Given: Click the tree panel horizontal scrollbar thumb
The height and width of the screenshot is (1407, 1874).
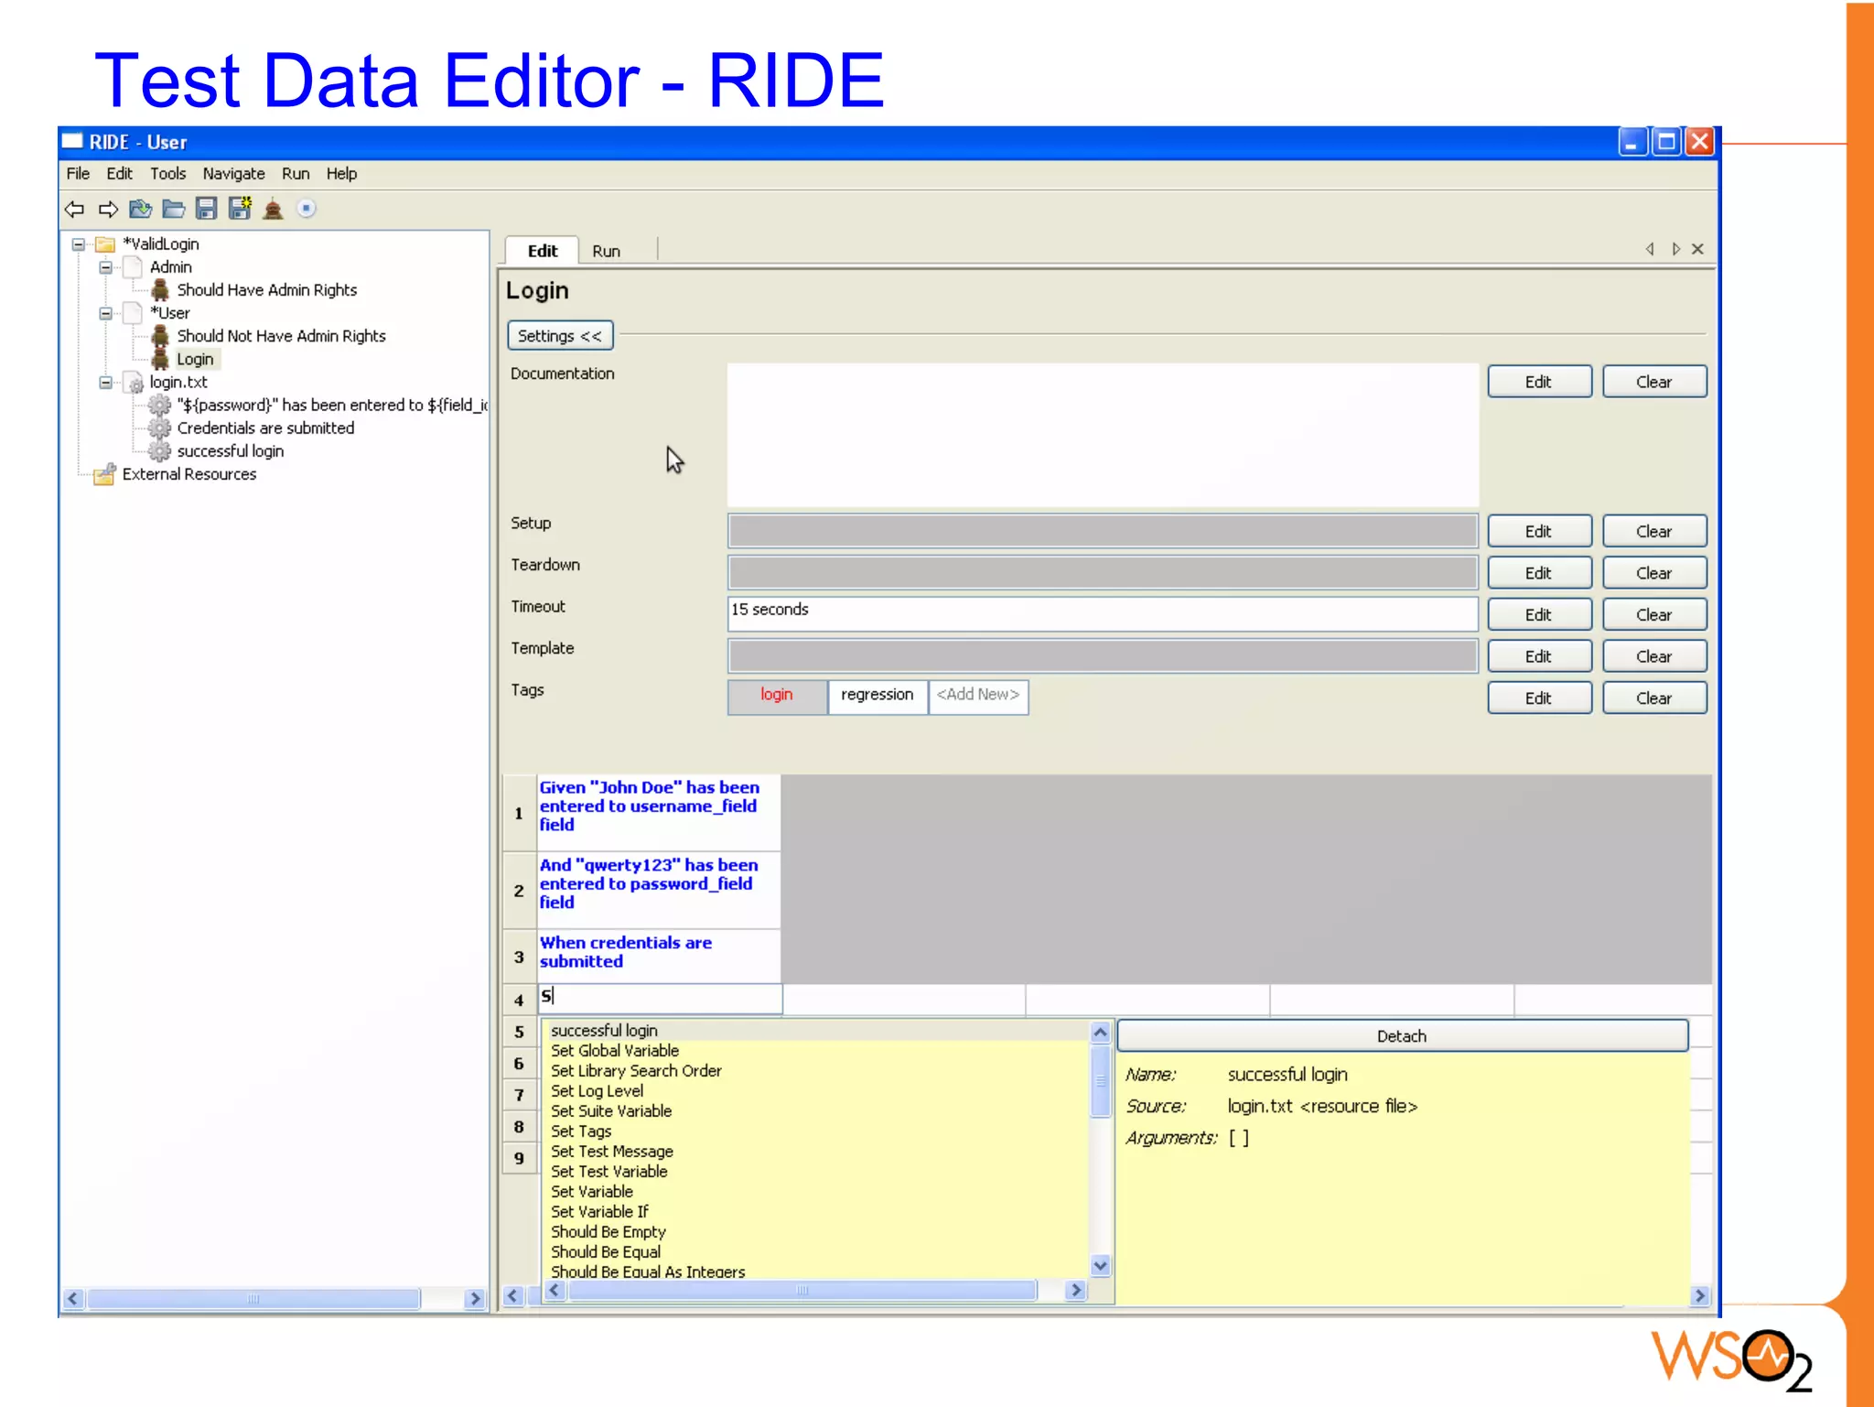Looking at the screenshot, I should pyautogui.click(x=253, y=1299).
